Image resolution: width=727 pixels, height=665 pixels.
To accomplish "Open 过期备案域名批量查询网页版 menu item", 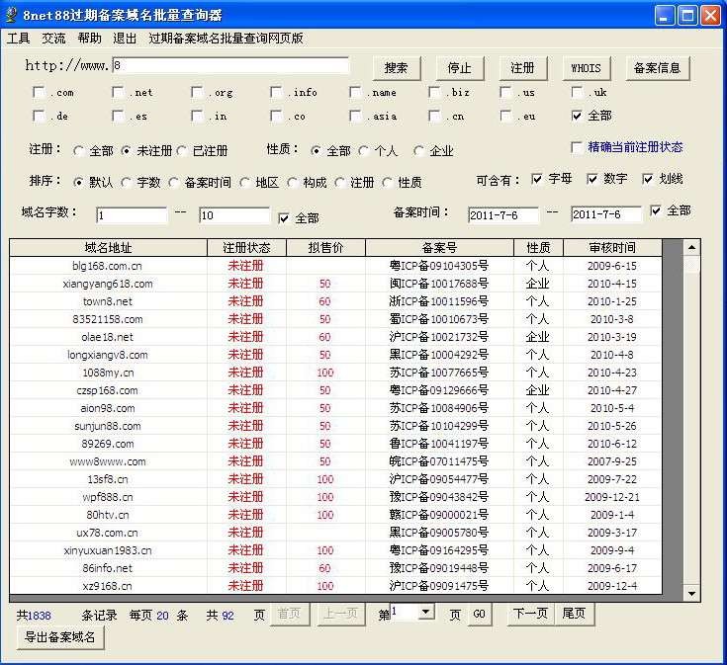I will tap(226, 39).
